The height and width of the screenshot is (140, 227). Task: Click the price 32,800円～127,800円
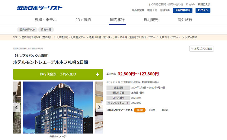[x=138, y=74]
